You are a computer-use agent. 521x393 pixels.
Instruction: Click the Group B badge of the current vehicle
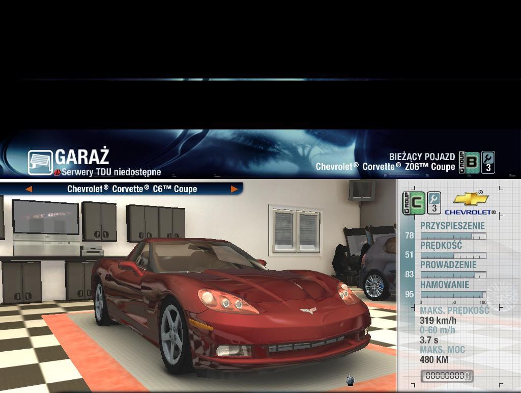pyautogui.click(x=469, y=163)
